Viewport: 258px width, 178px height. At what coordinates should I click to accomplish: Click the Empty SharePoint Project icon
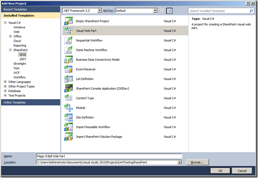(x=69, y=21)
